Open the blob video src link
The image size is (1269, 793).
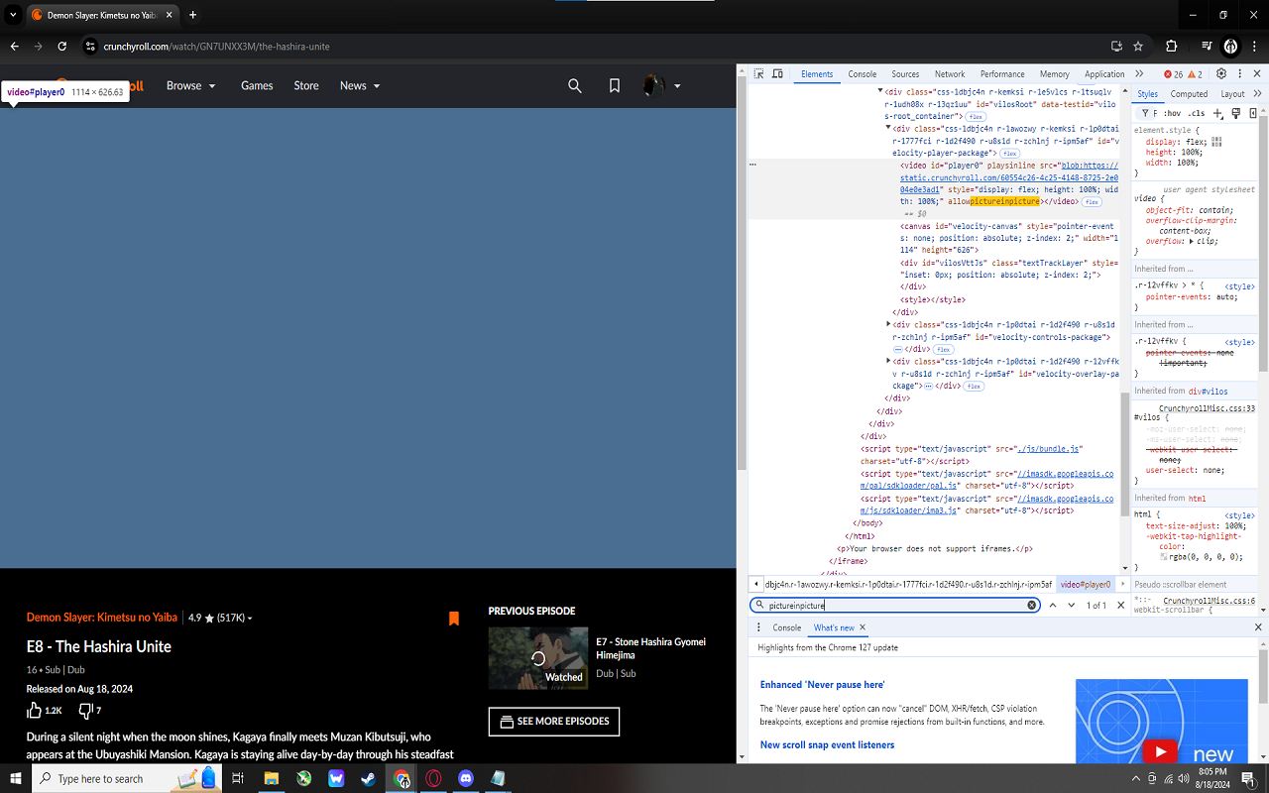[1009, 177]
